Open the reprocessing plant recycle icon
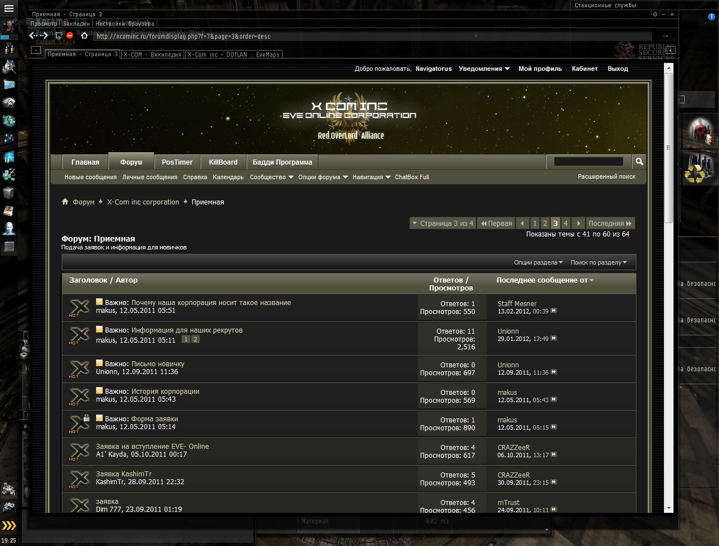The image size is (719, 546). [x=700, y=167]
